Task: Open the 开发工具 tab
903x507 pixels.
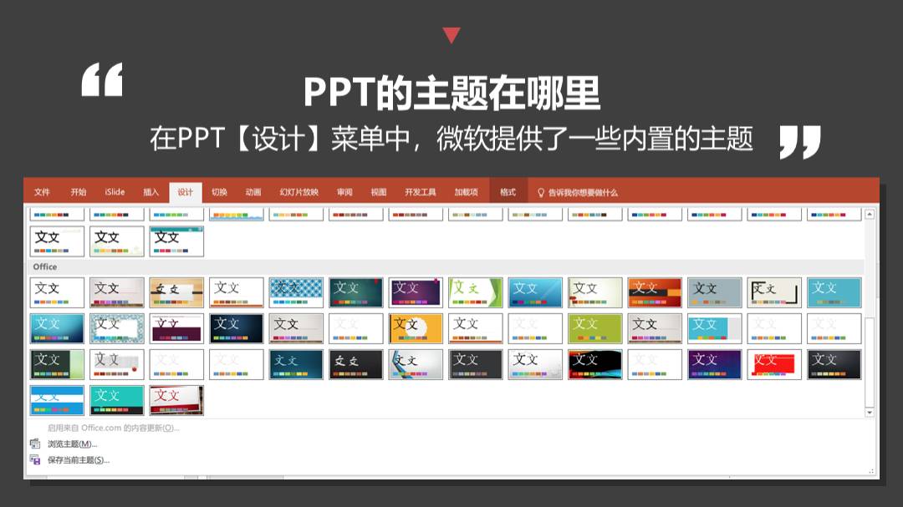Action: tap(420, 192)
